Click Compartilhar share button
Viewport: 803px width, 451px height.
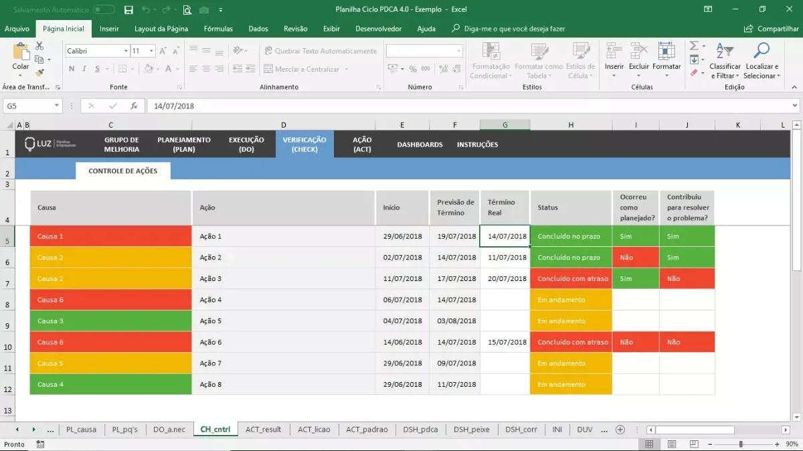pyautogui.click(x=772, y=29)
